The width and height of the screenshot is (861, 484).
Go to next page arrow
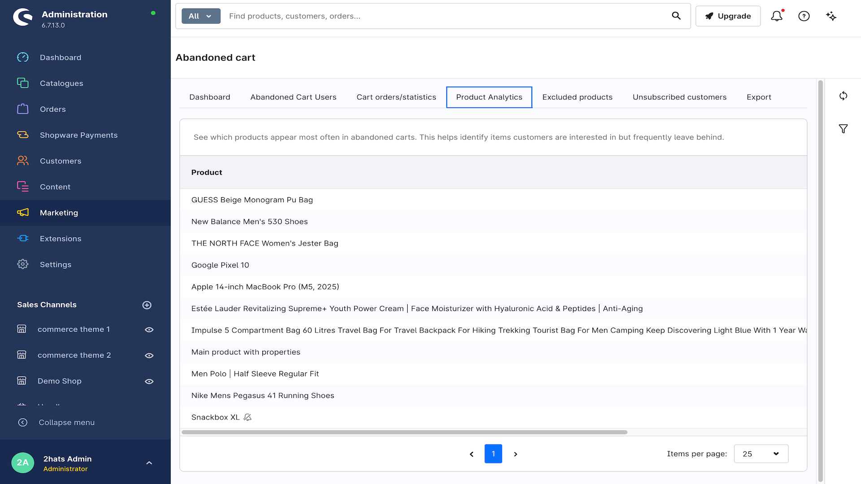516,454
